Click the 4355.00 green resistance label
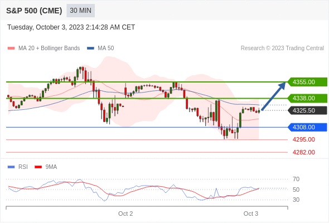 point(307,82)
